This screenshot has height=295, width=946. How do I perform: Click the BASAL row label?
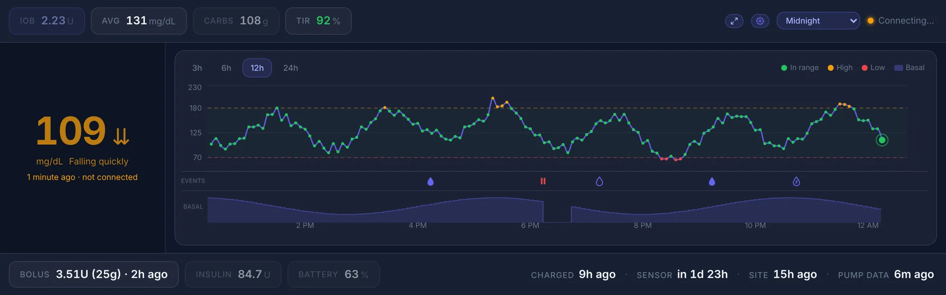(193, 207)
